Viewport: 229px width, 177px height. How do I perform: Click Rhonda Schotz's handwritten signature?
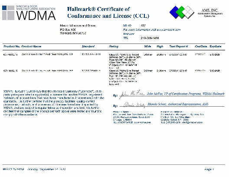[134, 105]
